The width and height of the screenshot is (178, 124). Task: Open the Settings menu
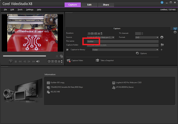coord(30,10)
